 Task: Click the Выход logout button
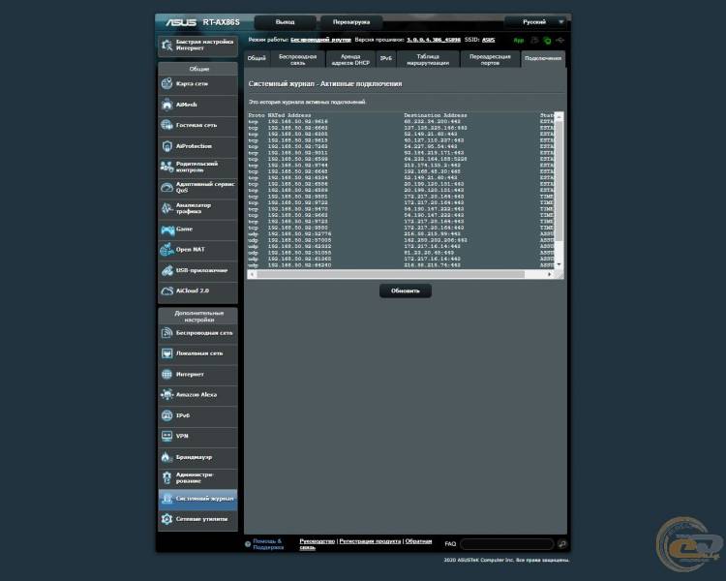click(286, 22)
